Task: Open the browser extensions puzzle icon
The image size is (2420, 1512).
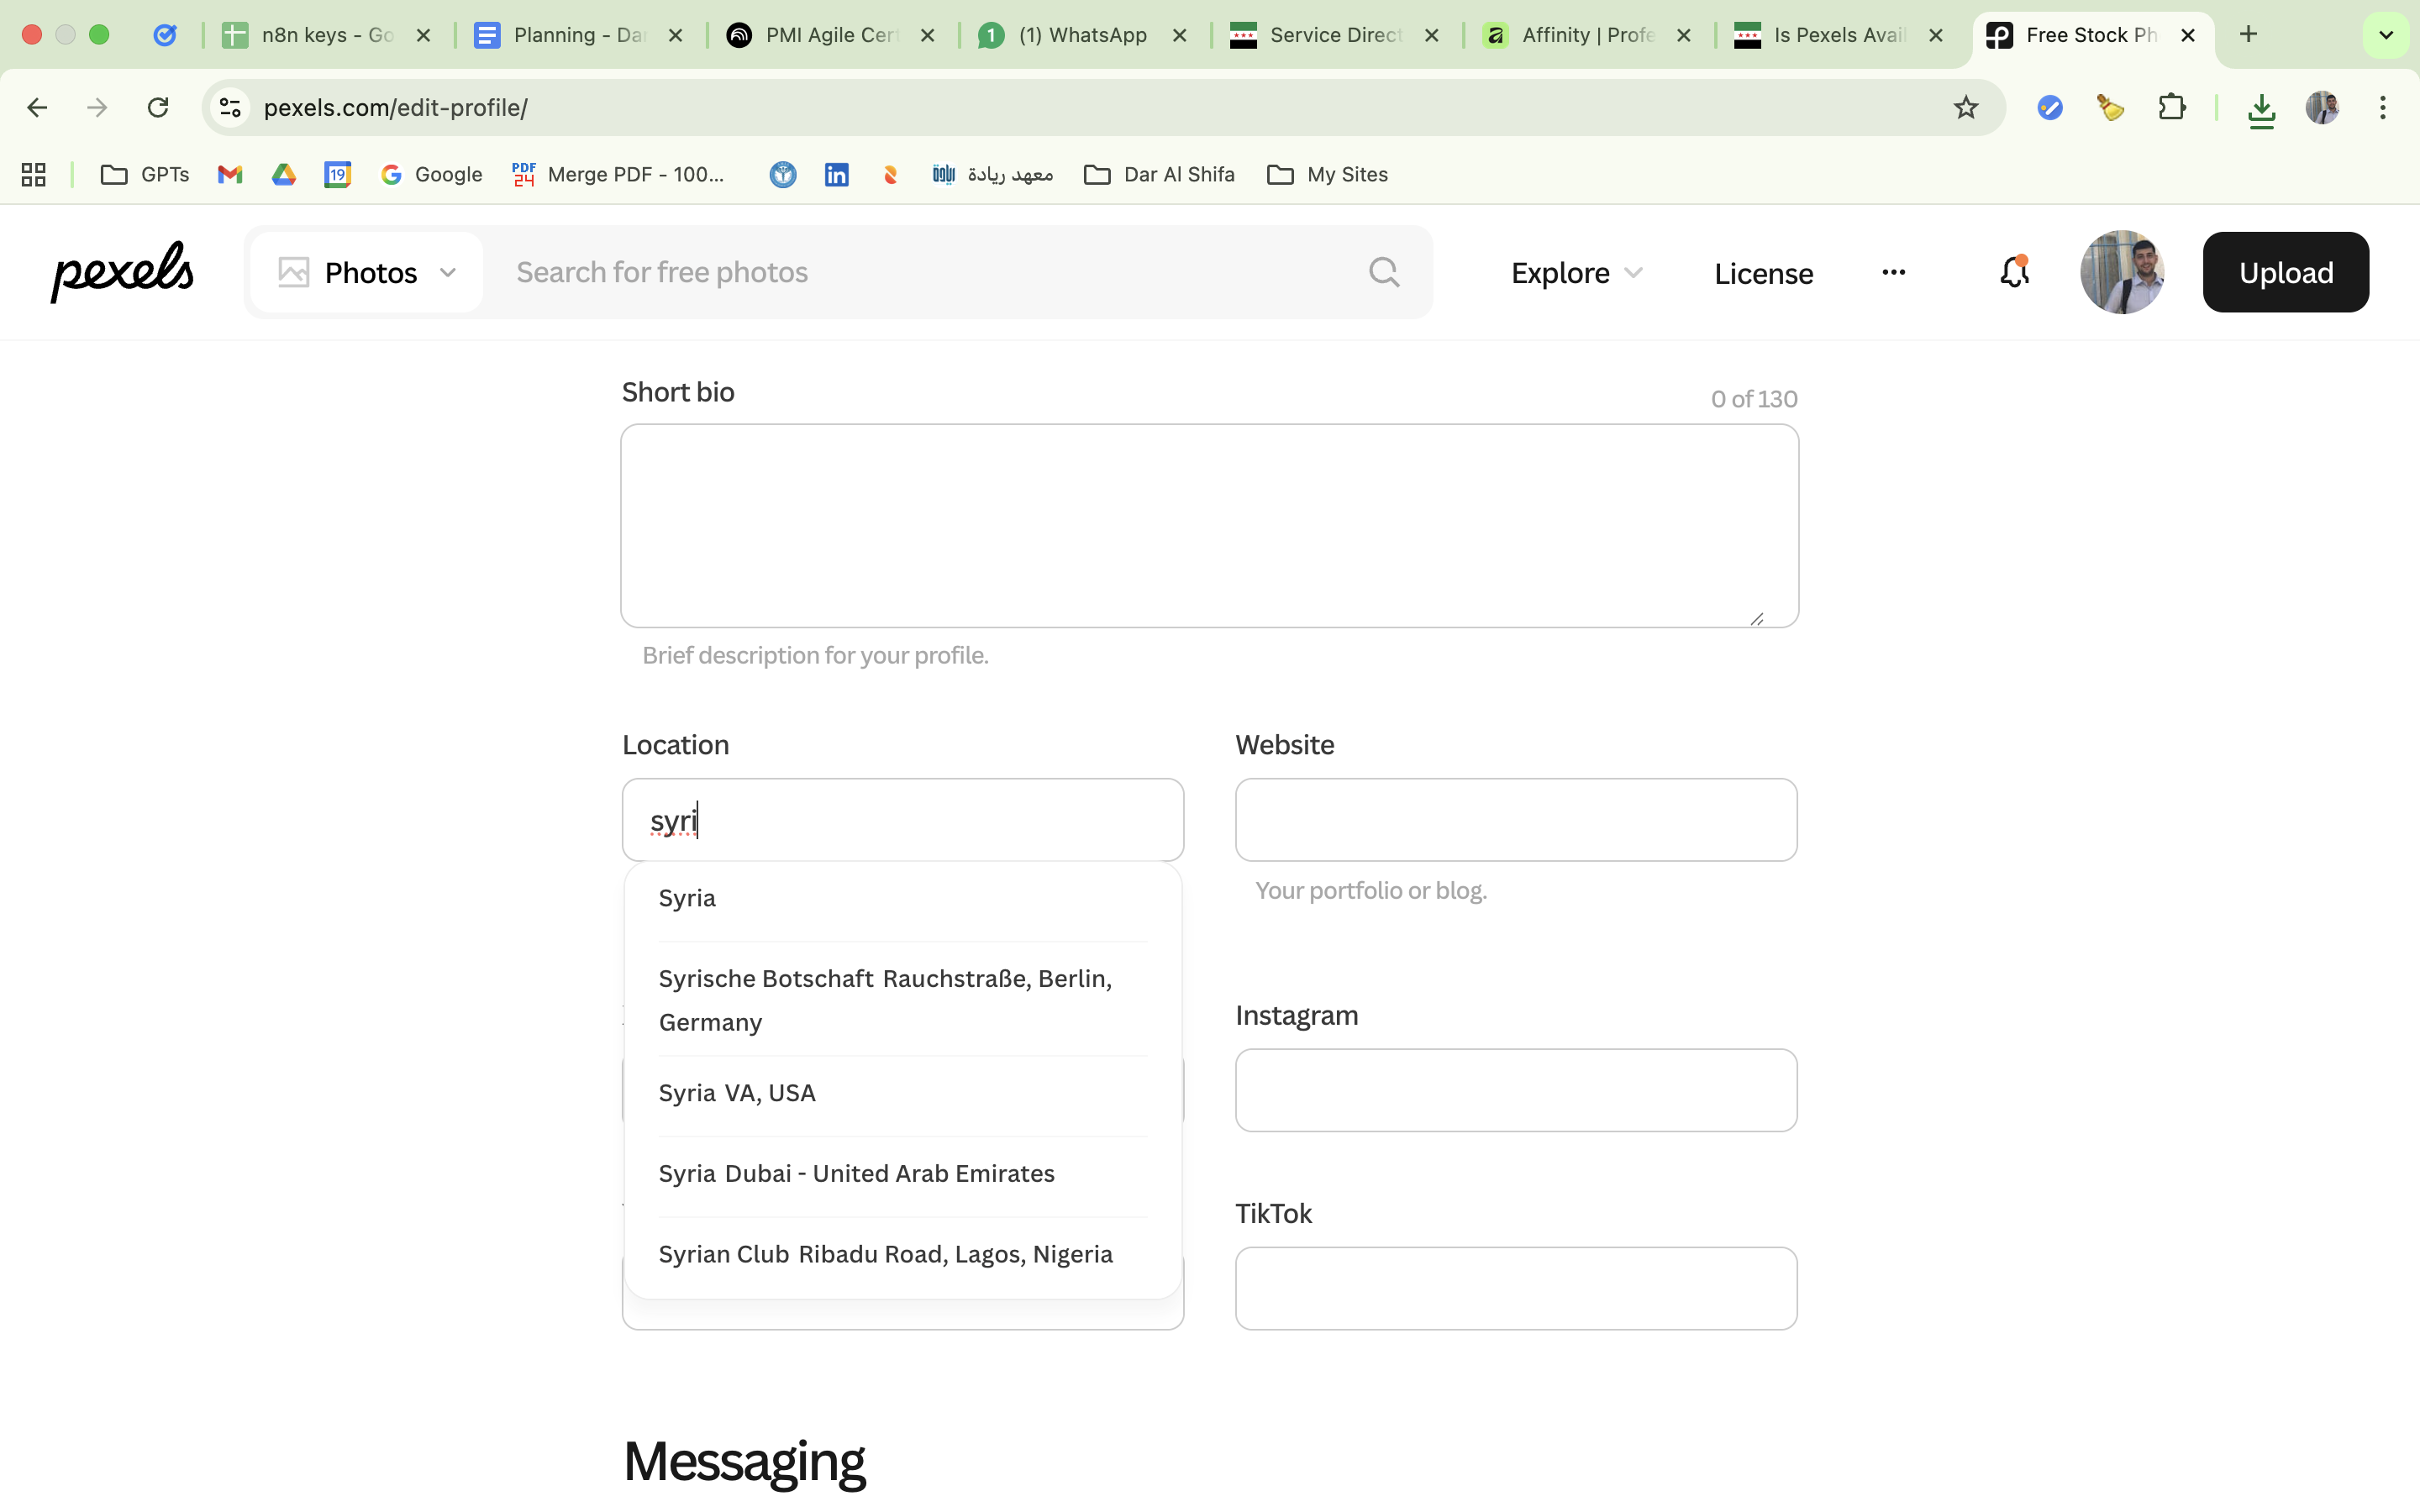Action: click(2171, 107)
